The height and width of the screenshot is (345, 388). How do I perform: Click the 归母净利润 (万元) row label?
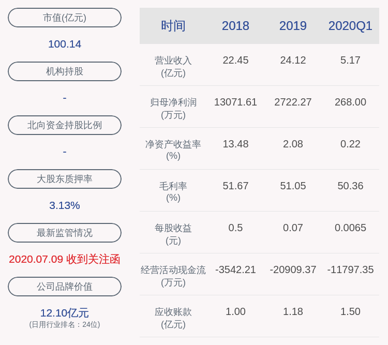pyautogui.click(x=173, y=109)
